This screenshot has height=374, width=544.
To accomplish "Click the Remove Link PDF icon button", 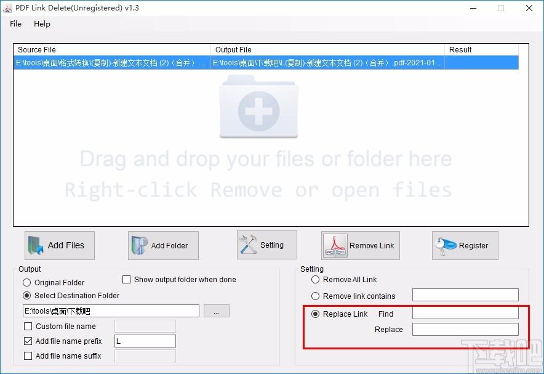I will click(x=361, y=245).
